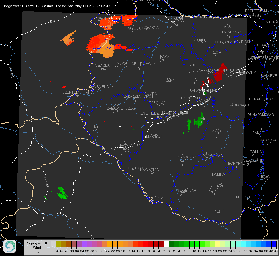Viewport: 279px width, 256px height.
Task: Click the OROSZLANY city label
Action: click(x=226, y=42)
